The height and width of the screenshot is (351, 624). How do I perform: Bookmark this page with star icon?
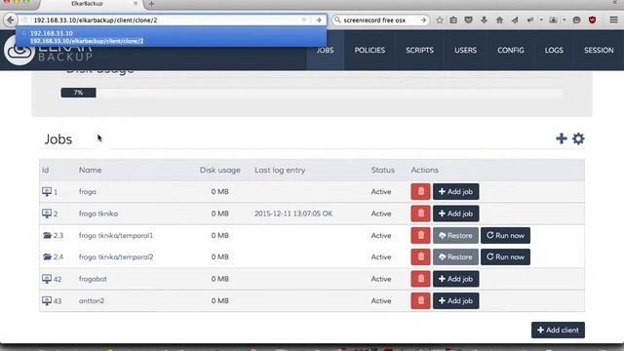440,19
